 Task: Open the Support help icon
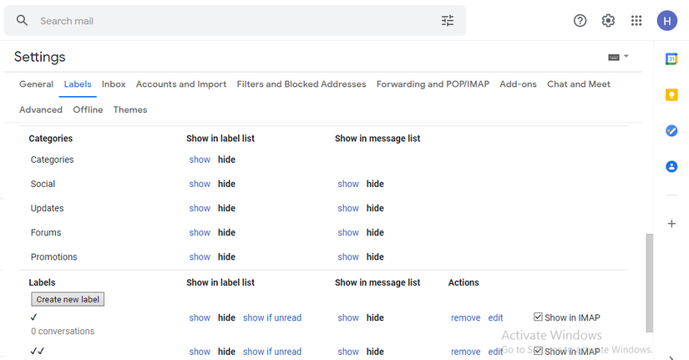(x=580, y=21)
